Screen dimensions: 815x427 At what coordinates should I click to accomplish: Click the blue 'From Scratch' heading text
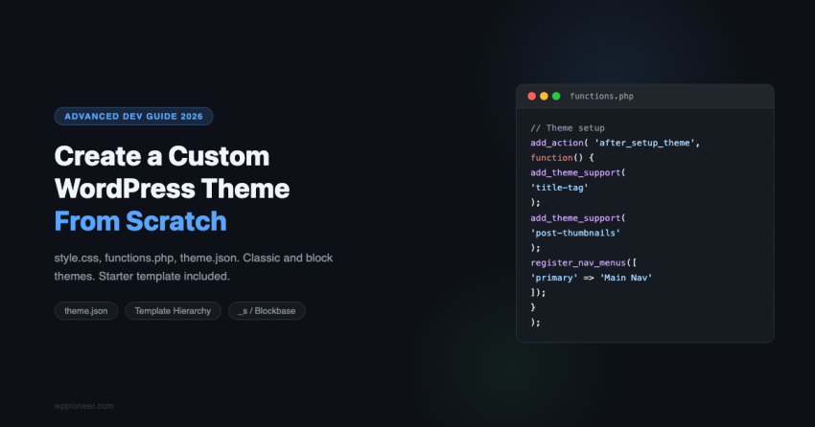point(140,221)
